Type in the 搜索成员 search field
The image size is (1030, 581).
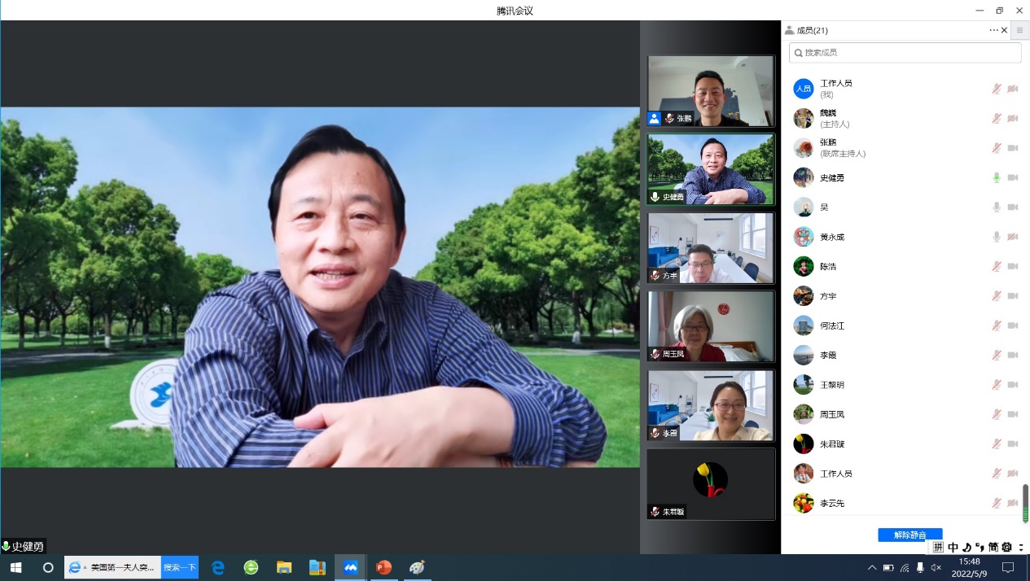pyautogui.click(x=908, y=53)
